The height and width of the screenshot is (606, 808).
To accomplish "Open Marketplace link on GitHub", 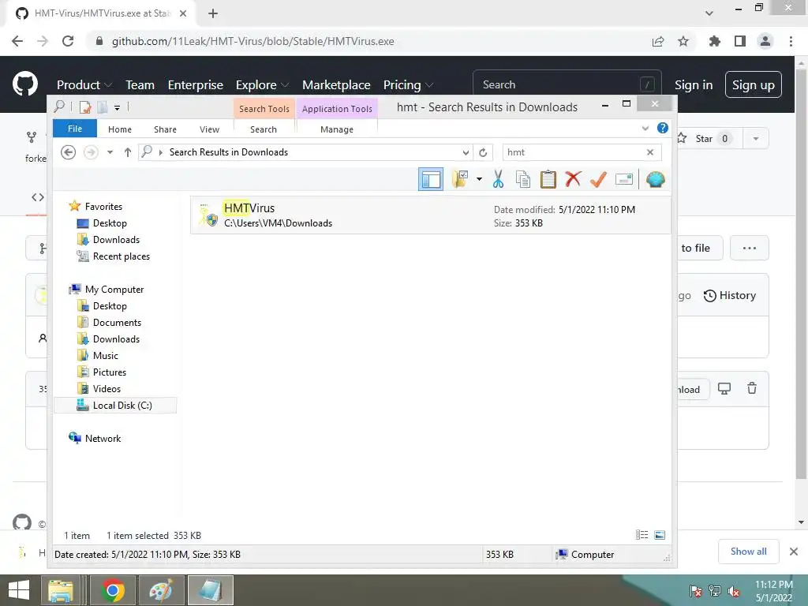I will pos(336,85).
